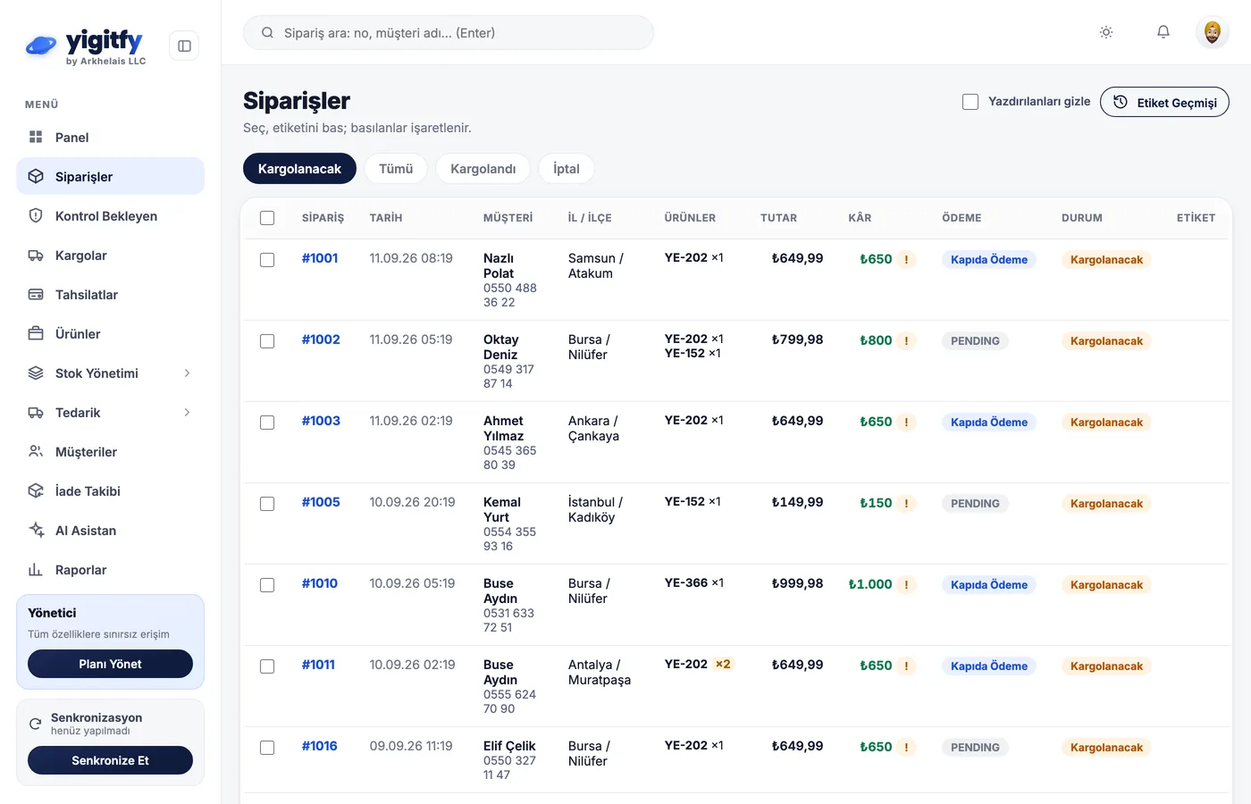Click Kapıda Ödeme badge on order #1003
Image resolution: width=1251 pixels, height=804 pixels.
(x=989, y=423)
